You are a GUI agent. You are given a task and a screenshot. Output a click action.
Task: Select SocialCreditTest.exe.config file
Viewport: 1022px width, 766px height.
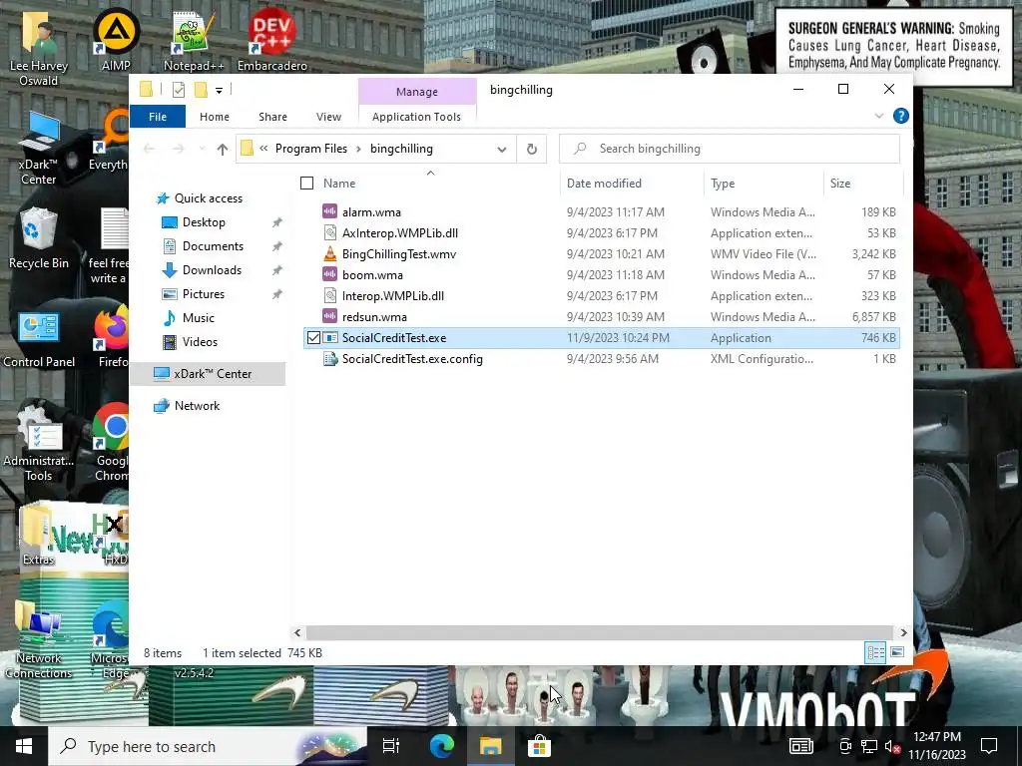pos(600,359)
